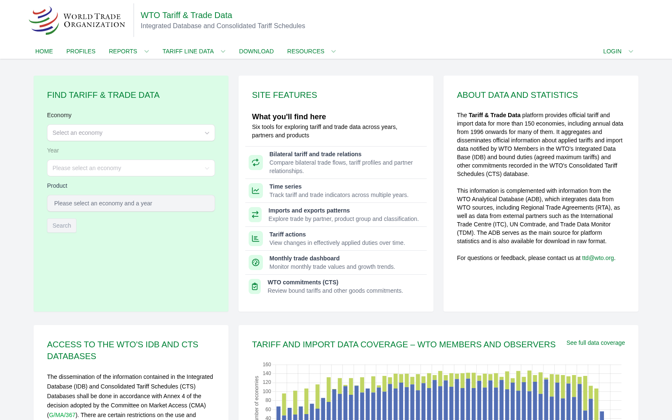Click the Integrated Database subtitle text
672x420 pixels.
(223, 26)
